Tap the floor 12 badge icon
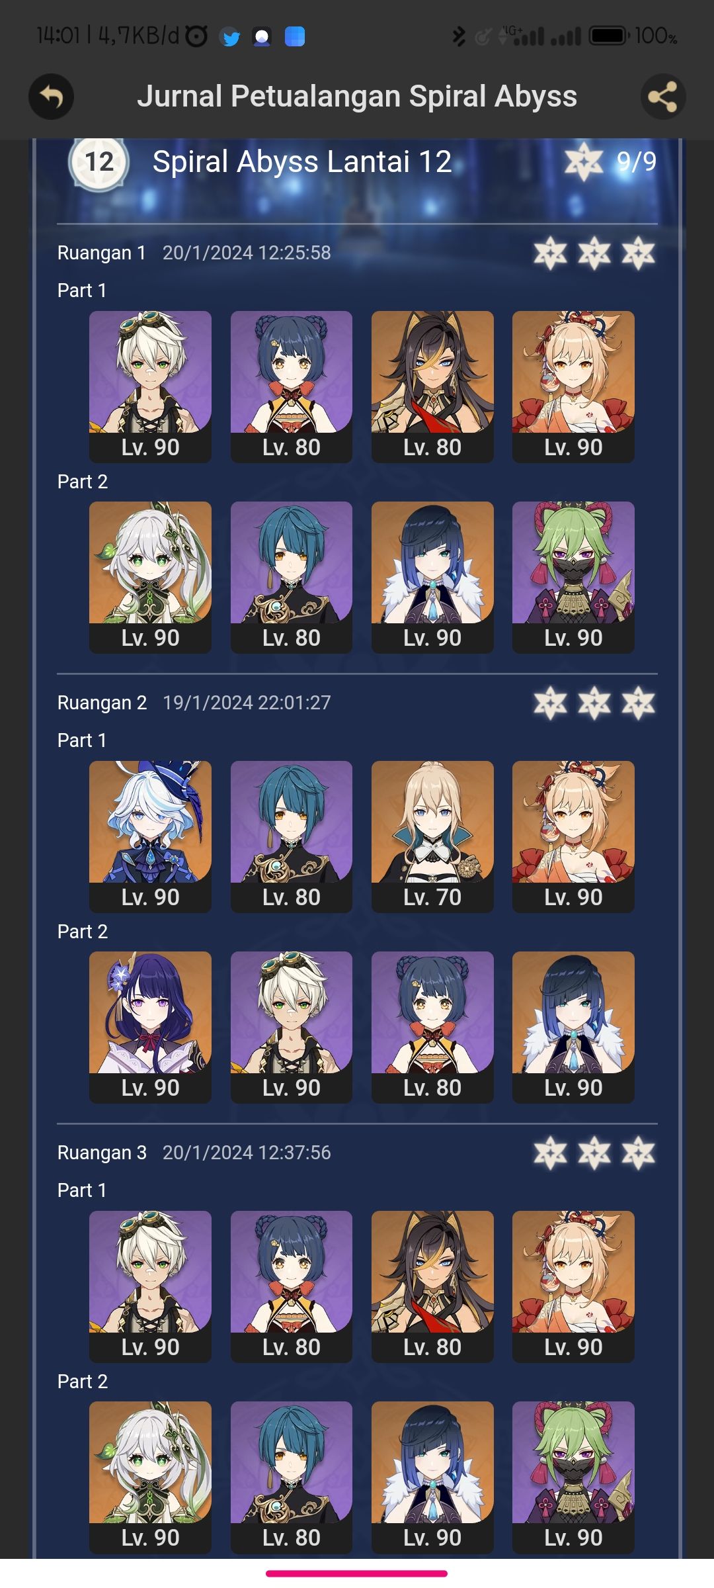Screen dimensions: 714x1588 pyautogui.click(x=99, y=163)
